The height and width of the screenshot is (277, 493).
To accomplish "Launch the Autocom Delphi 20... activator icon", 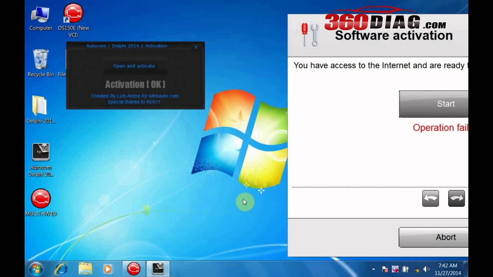I will pos(40,160).
